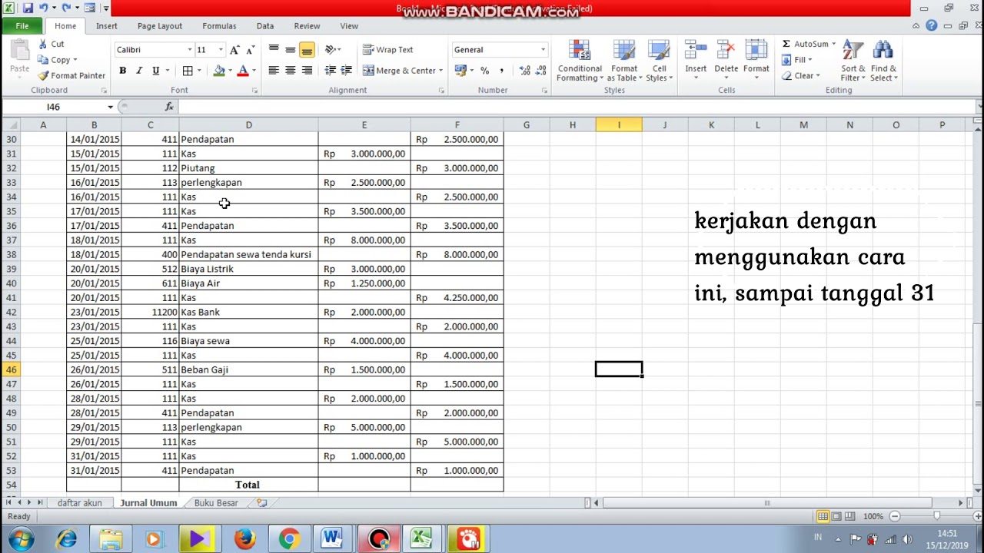Click the Paste clipboard icon
Image resolution: width=984 pixels, height=553 pixels.
pos(20,50)
